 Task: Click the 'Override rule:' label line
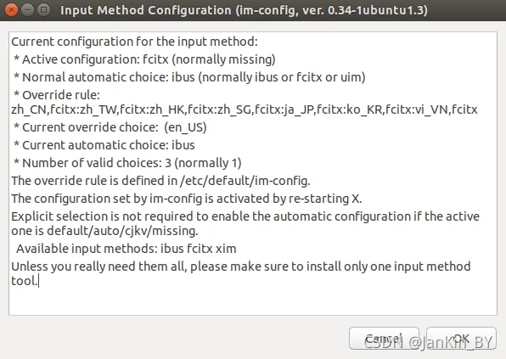(57, 95)
